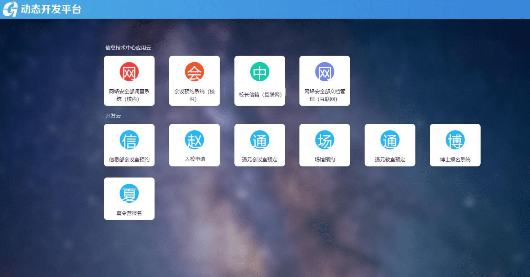Launch the 会议预约系统 (校内) icon
The image size is (530, 277).
click(x=194, y=71)
